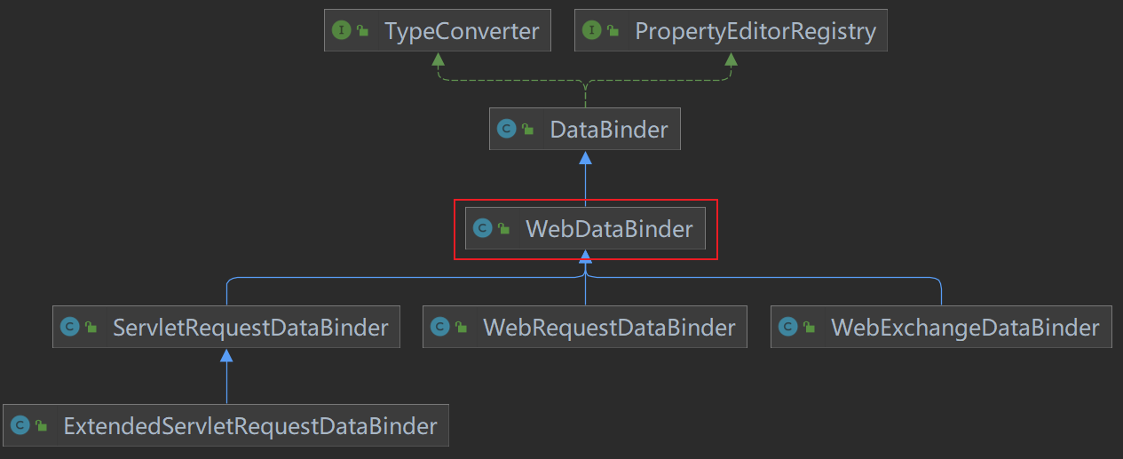
Task: Select the WebExchangeDataBinder node label
Action: (965, 328)
